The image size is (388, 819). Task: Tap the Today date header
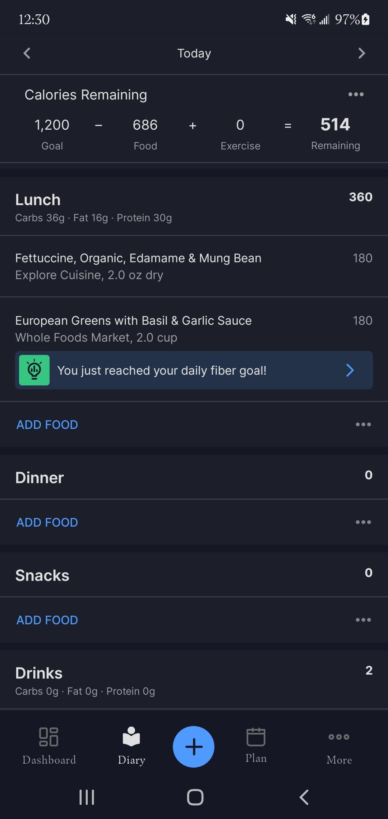click(x=194, y=53)
